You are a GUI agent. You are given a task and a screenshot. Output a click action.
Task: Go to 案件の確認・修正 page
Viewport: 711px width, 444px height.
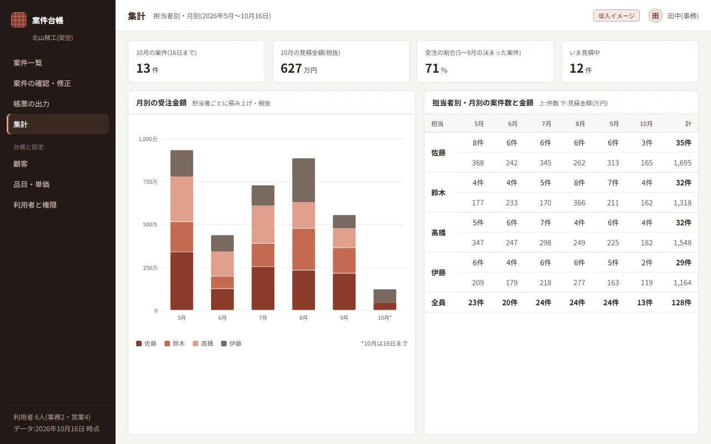58,83
